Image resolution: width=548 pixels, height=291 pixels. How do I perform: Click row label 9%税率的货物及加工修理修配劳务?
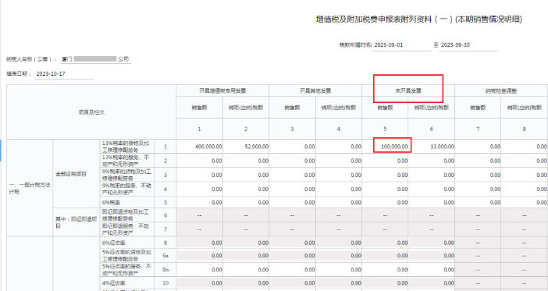click(x=126, y=175)
